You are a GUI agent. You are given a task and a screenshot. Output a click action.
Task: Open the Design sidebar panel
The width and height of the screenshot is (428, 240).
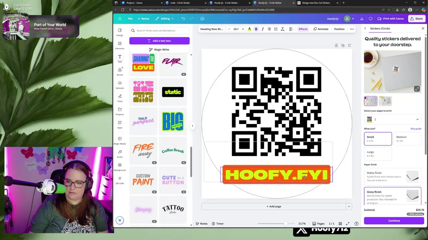click(x=120, y=32)
